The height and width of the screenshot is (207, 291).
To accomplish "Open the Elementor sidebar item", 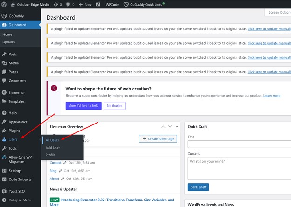I will coord(16,92).
